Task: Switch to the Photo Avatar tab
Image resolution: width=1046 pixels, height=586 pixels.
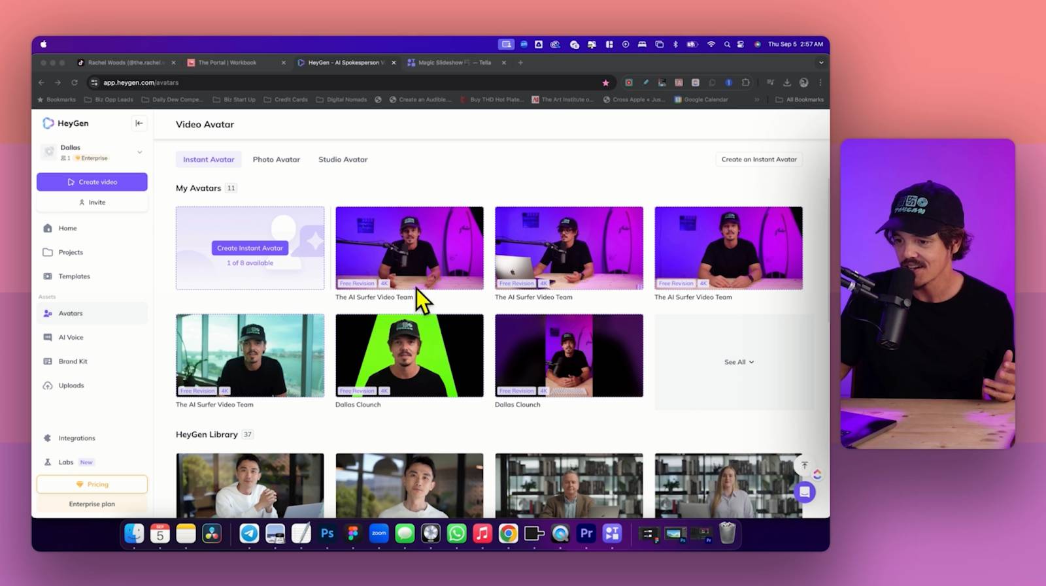Action: (277, 159)
